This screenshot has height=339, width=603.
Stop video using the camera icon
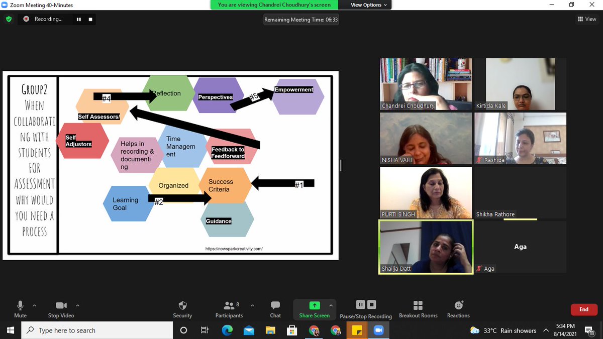61,309
